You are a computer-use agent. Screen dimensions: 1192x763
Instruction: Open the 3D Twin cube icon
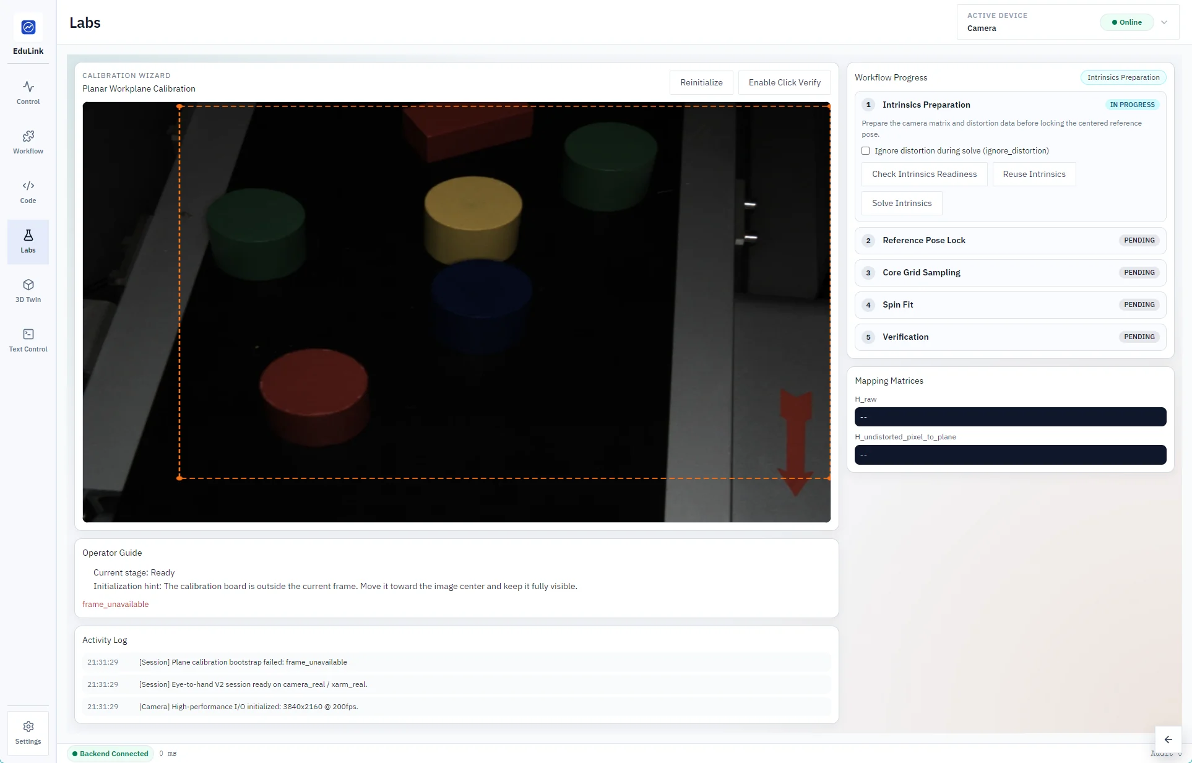28,285
